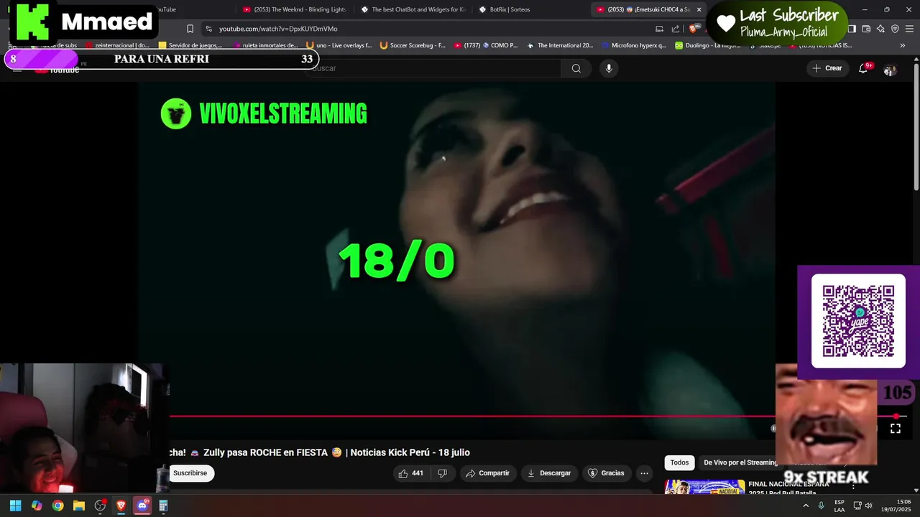The width and height of the screenshot is (920, 517).
Task: Activate voice search microphone icon
Action: pos(609,68)
